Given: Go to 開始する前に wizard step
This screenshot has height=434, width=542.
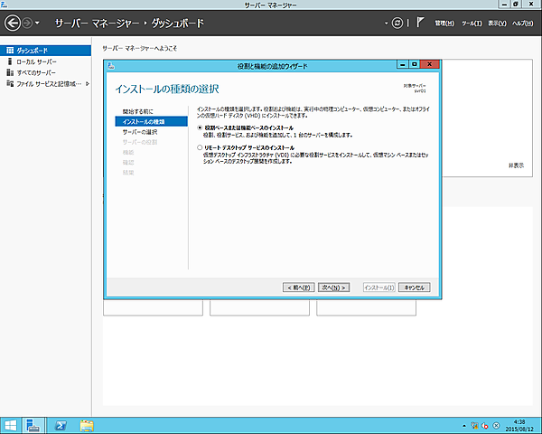Looking at the screenshot, I should 137,111.
